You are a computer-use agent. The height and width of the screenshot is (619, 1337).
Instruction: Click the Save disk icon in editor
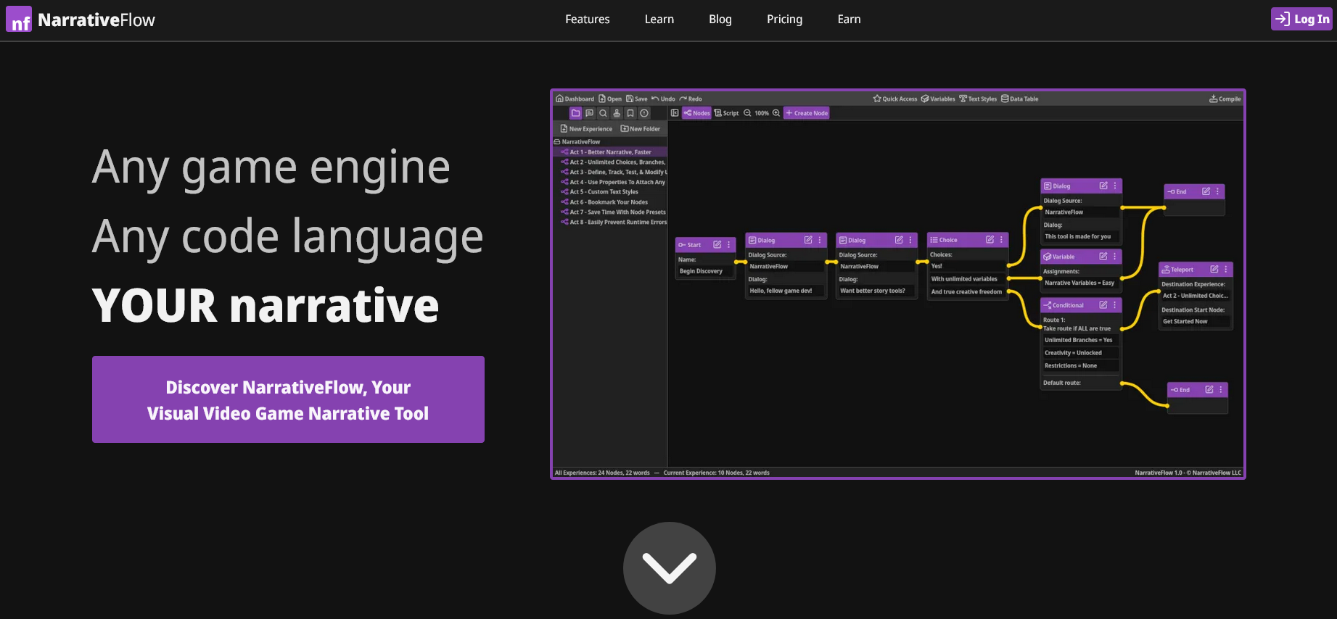pyautogui.click(x=630, y=99)
